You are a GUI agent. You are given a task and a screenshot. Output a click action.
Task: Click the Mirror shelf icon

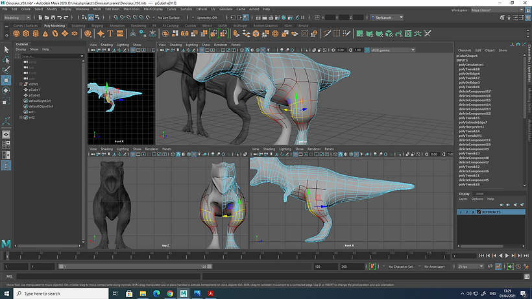pyautogui.click(x=184, y=34)
